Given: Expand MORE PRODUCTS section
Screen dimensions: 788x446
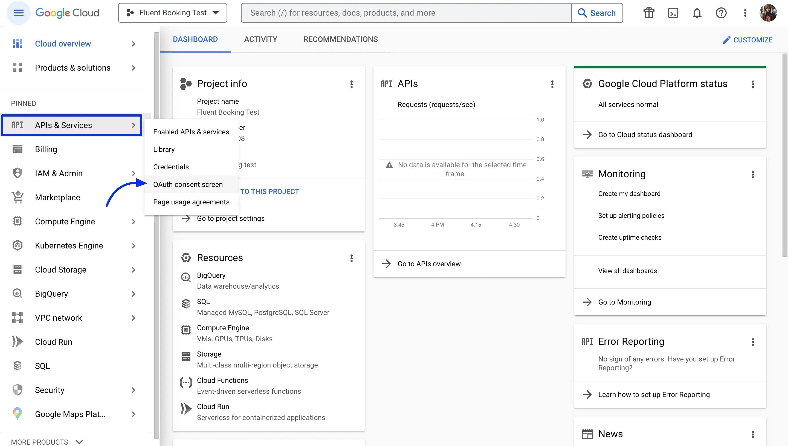Looking at the screenshot, I should 47,442.
